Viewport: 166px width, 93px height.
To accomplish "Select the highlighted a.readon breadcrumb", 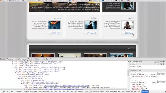I will coord(145,92).
